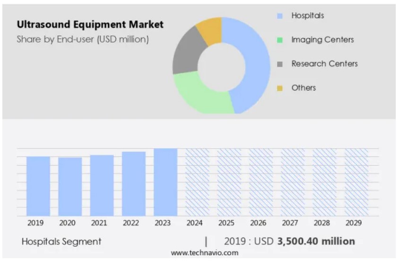Viewport: 400px width, 261px height.
Task: Select the yellow segment of the donut chart
Action: [210, 27]
